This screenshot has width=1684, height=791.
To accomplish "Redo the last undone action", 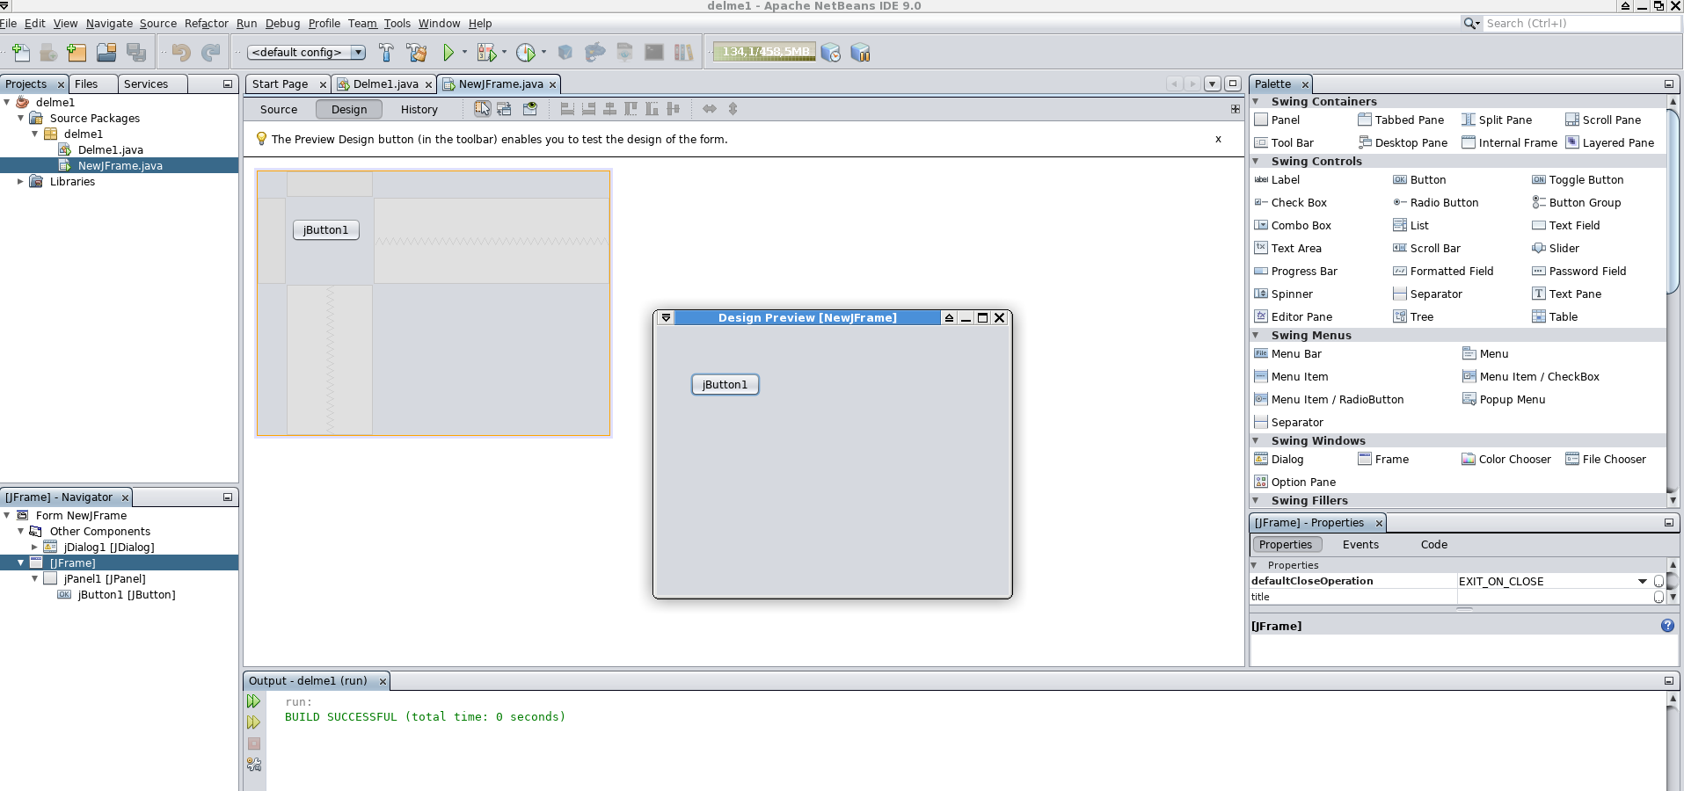I will click(x=211, y=53).
